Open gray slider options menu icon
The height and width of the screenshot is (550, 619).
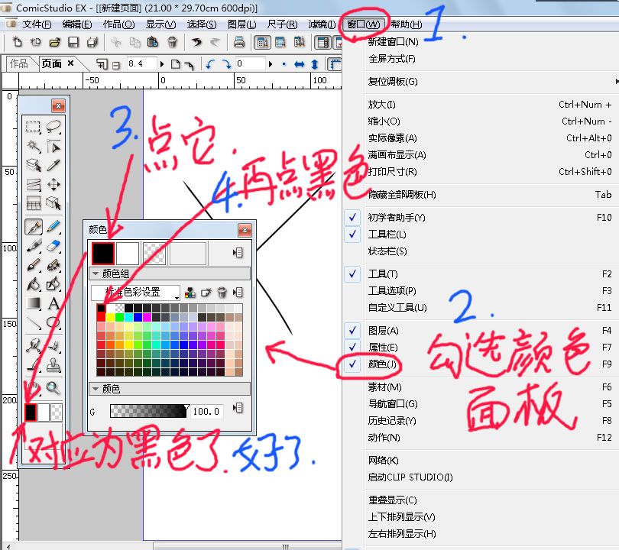pyautogui.click(x=238, y=408)
